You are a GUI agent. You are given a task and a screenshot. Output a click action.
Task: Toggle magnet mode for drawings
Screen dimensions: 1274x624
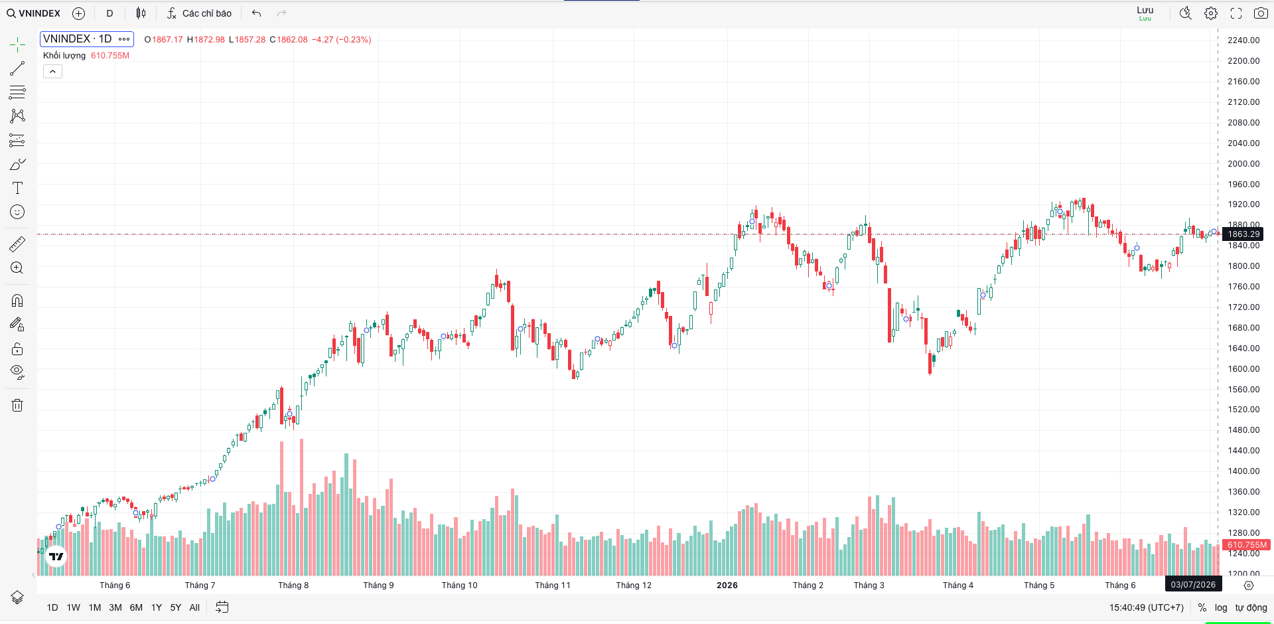coord(17,301)
